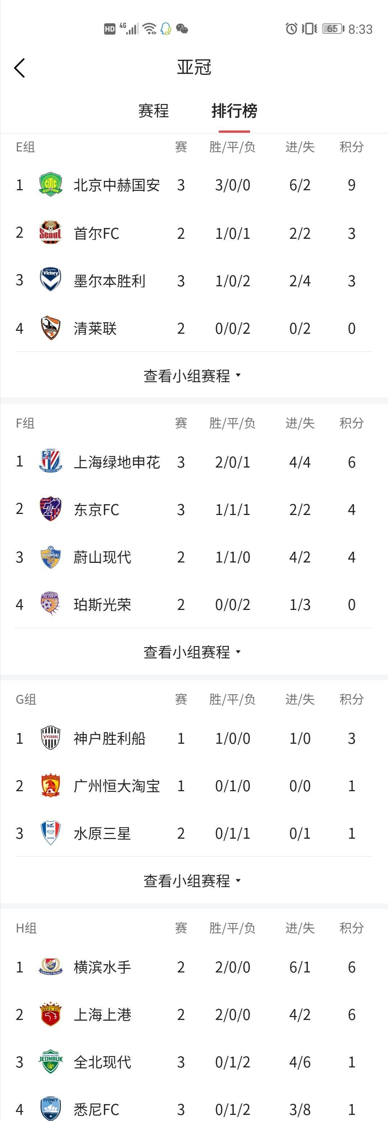Tap the FC Seoul club crest

coord(50,233)
